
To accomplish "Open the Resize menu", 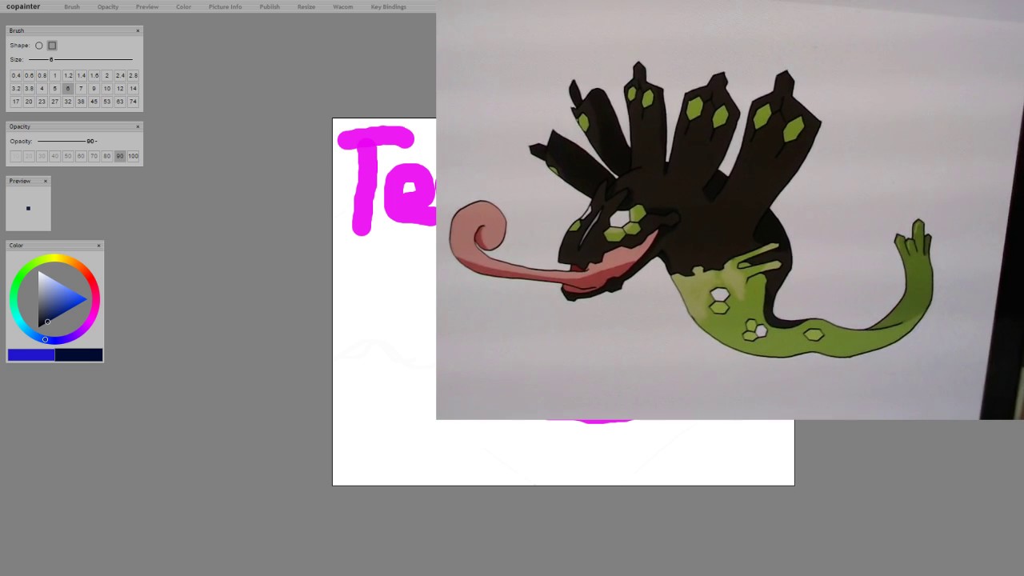I will pos(306,6).
